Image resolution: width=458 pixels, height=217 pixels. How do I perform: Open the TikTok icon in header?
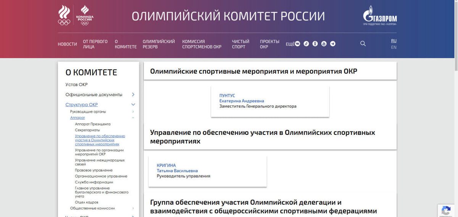point(306,44)
